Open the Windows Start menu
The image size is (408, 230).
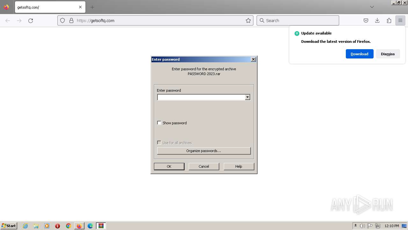[x=9, y=226]
